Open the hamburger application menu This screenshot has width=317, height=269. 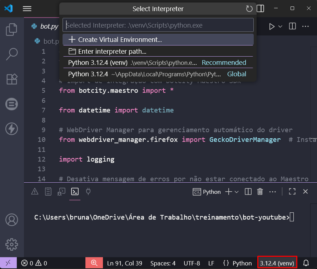pos(27,9)
